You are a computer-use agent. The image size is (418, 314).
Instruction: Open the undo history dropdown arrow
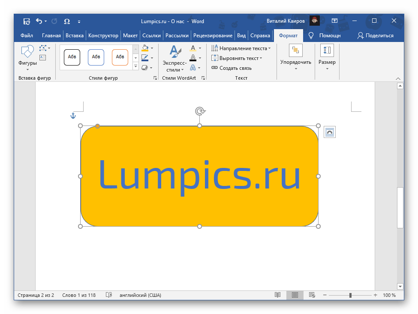(46, 21)
